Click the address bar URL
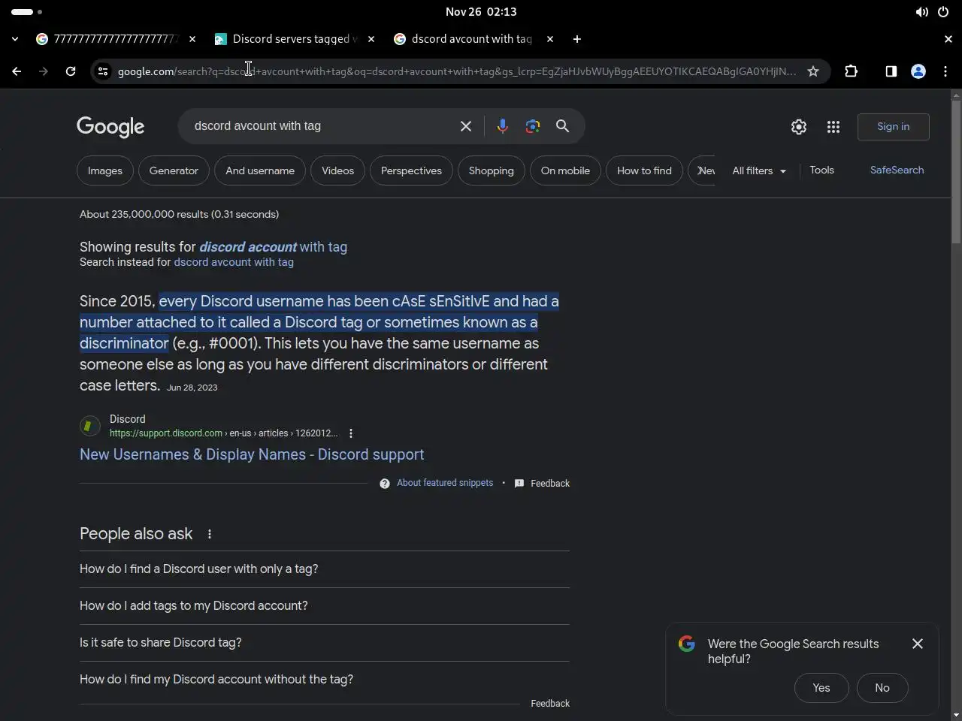Viewport: 962px width, 721px height. [457, 71]
